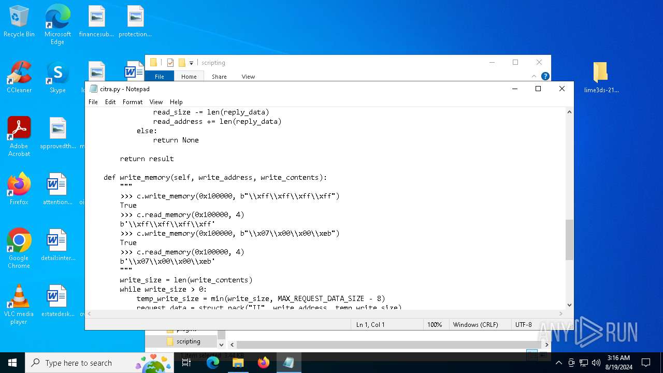Open the CCleaner desktop shortcut
This screenshot has height=373, width=663.
click(x=19, y=77)
